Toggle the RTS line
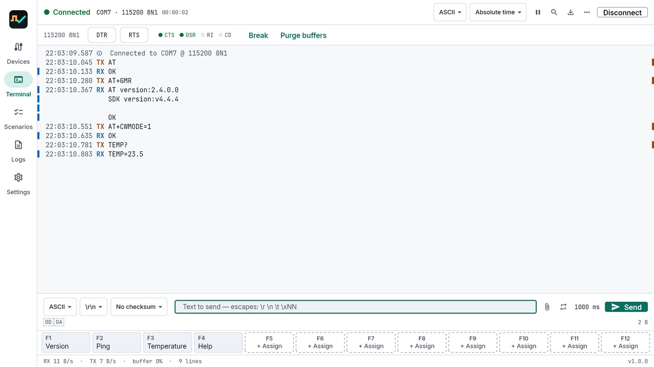The height and width of the screenshot is (367, 654). pos(134,35)
